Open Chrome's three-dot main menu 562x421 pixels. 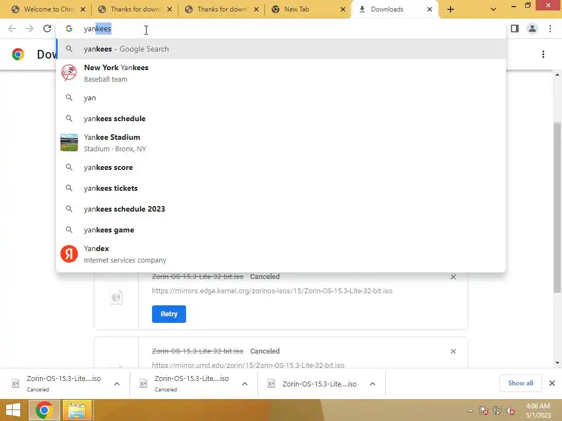[550, 29]
